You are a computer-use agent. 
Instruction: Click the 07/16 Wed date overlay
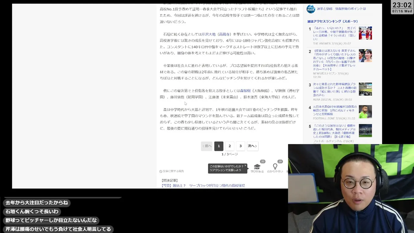click(402, 11)
